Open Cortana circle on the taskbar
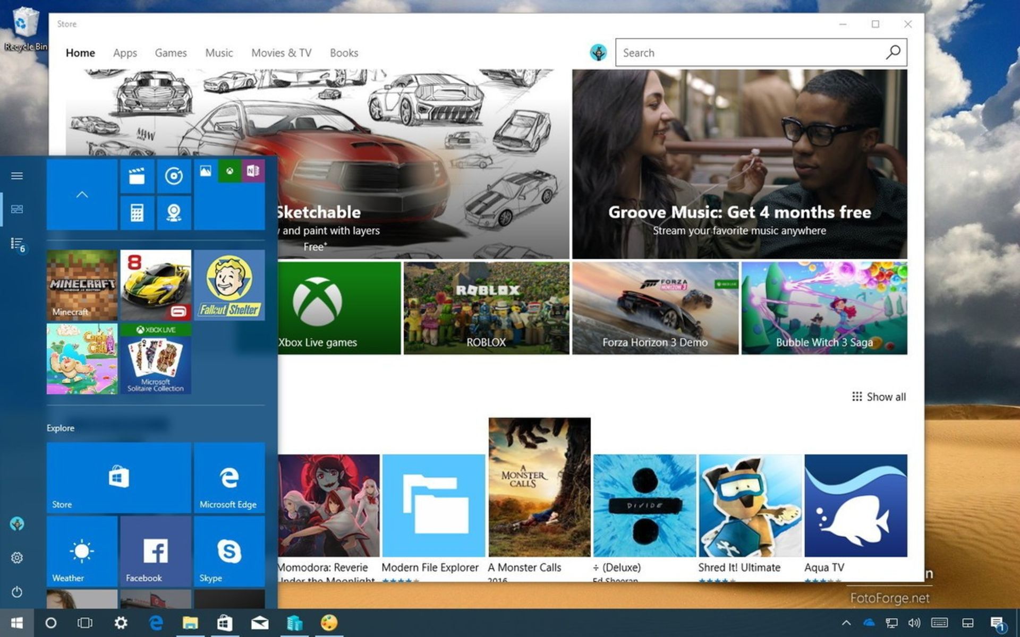The image size is (1020, 637). pos(51,623)
